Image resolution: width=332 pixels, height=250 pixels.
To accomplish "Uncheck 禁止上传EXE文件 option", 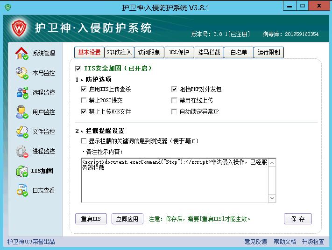I will [x=84, y=111].
